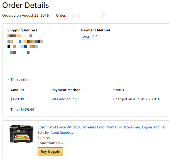This screenshot has height=159, width=169.
Task: Open the Epson WorkForce printer product image
Action: click(21, 134)
